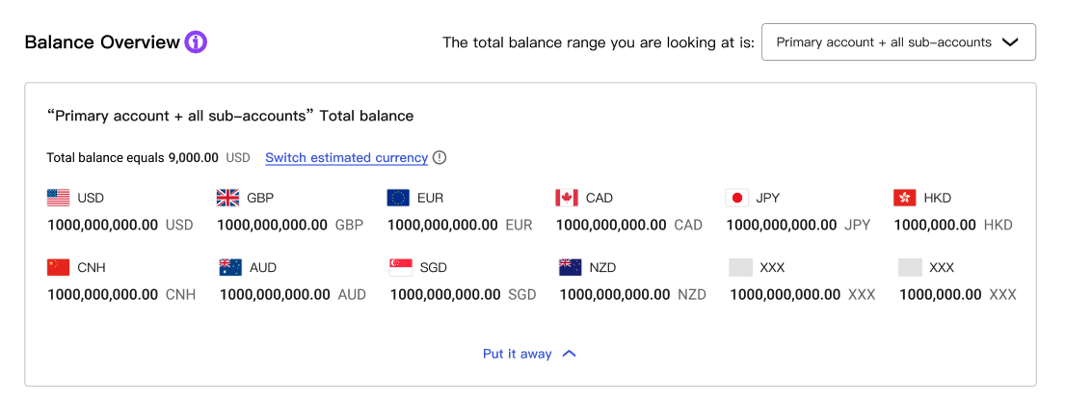Click the Canadian flag next to CAD
1065x403 pixels.
click(x=567, y=198)
